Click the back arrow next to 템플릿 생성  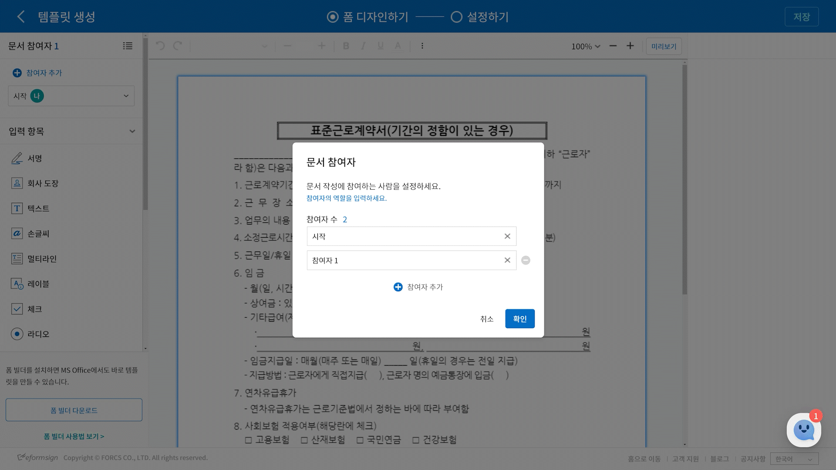pyautogui.click(x=20, y=17)
